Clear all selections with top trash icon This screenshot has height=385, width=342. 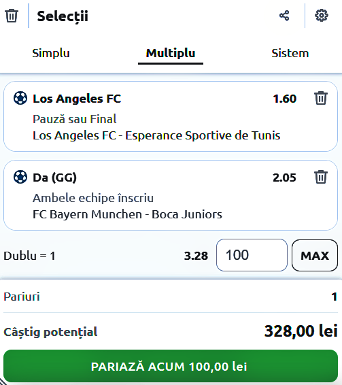12,16
